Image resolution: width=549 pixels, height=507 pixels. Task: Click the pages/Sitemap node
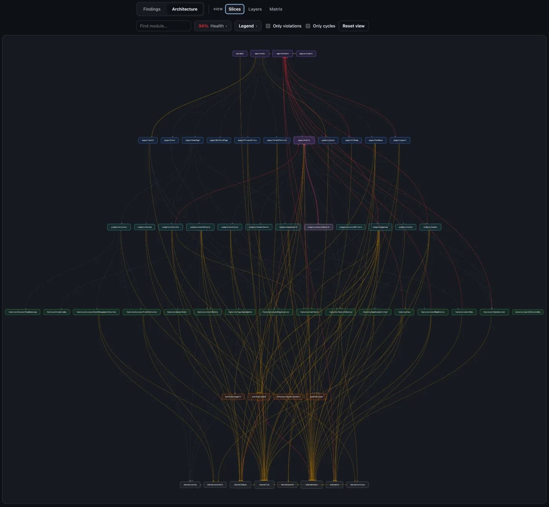pyautogui.click(x=351, y=140)
